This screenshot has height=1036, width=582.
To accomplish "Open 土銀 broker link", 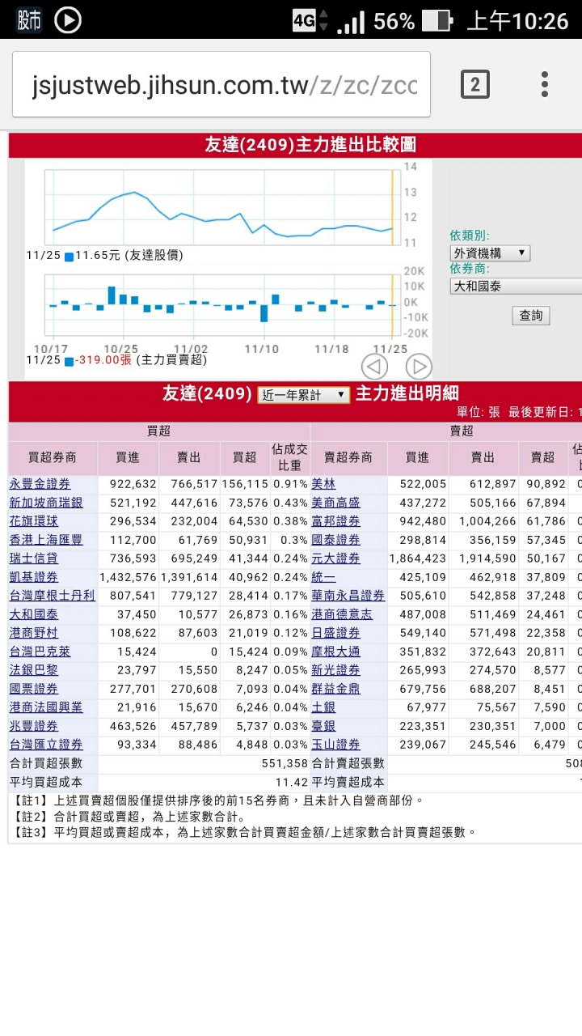I will click(x=323, y=707).
